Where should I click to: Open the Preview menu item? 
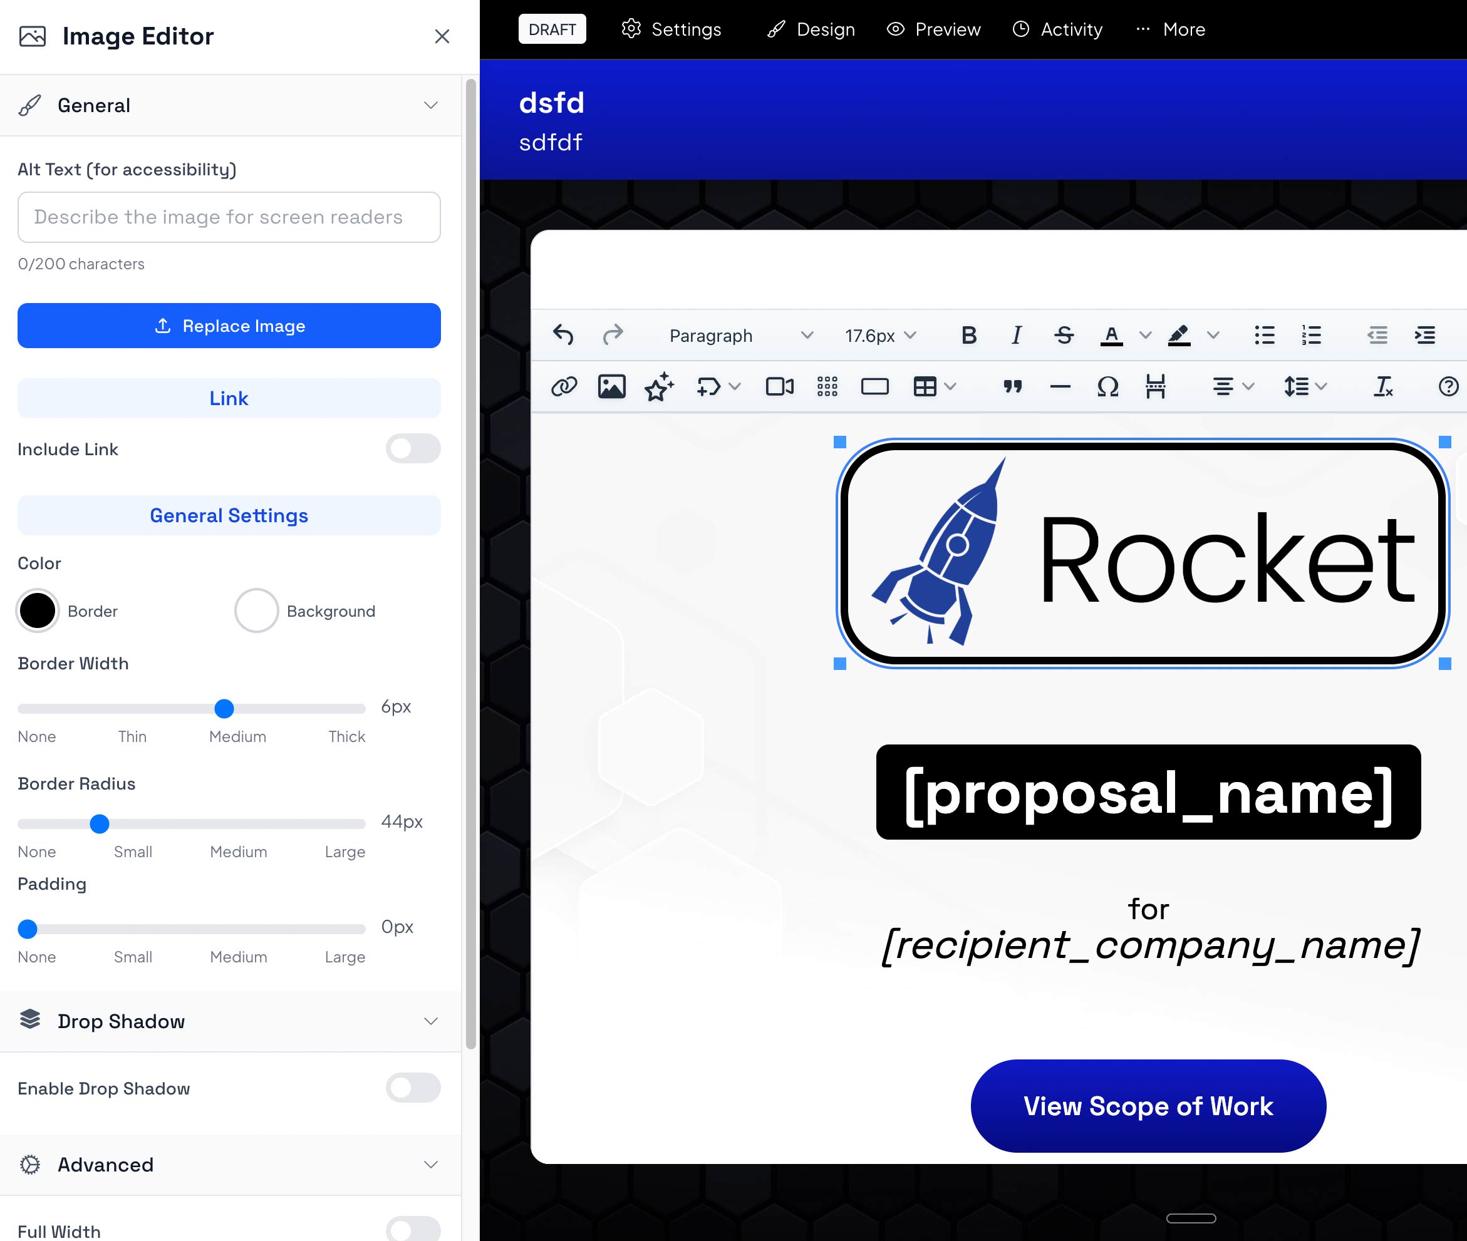(933, 29)
